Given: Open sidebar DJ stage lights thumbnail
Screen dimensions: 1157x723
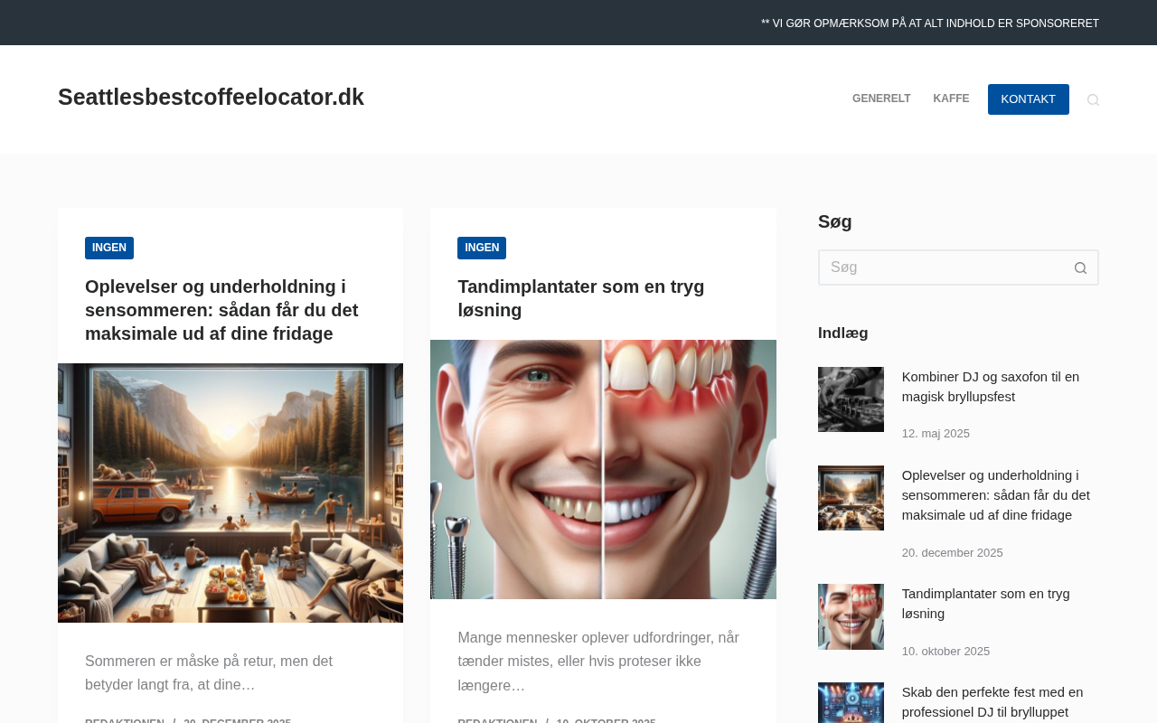Looking at the screenshot, I should 851,703.
